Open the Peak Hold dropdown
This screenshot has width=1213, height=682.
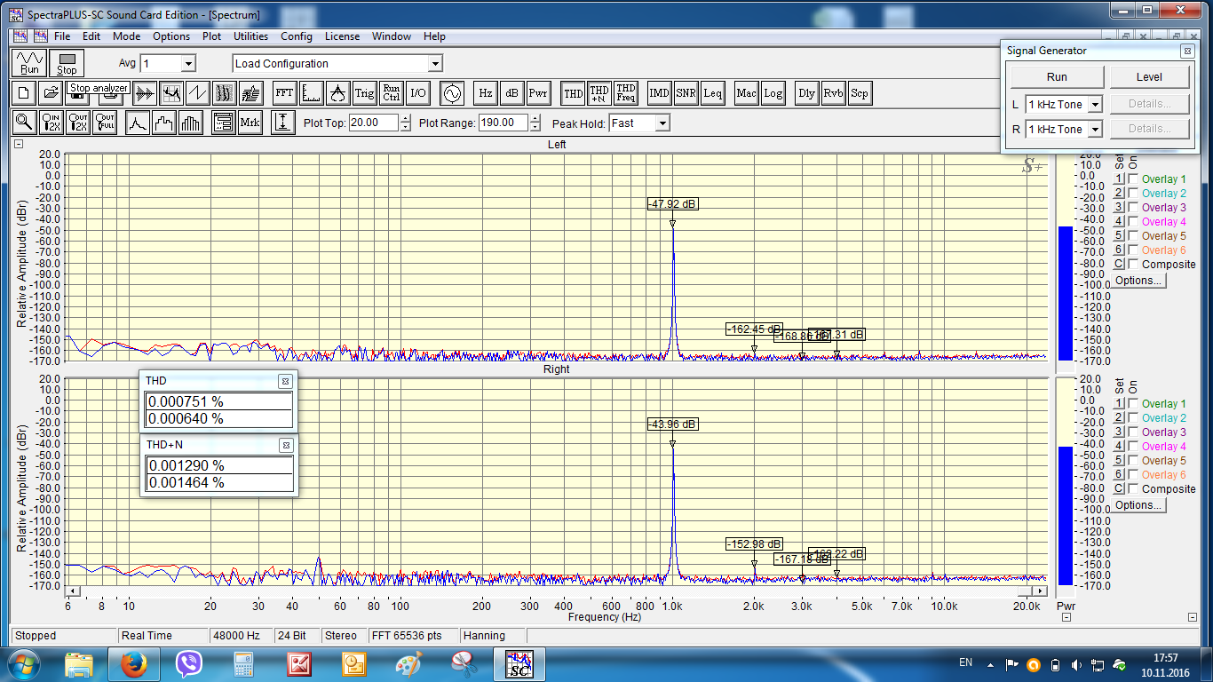tap(662, 123)
